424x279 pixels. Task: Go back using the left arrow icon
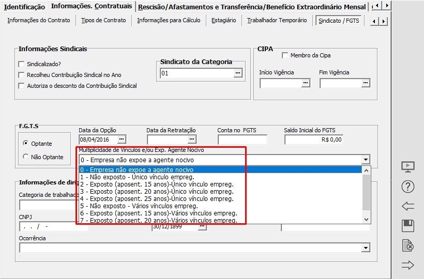coord(408,206)
